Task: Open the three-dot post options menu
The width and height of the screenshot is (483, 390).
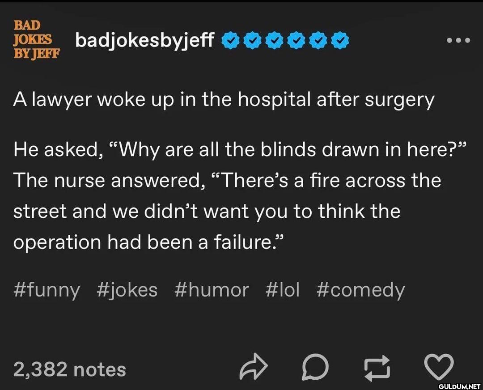Action: pyautogui.click(x=459, y=41)
